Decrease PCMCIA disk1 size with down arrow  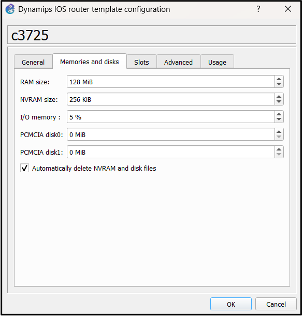(x=279, y=155)
